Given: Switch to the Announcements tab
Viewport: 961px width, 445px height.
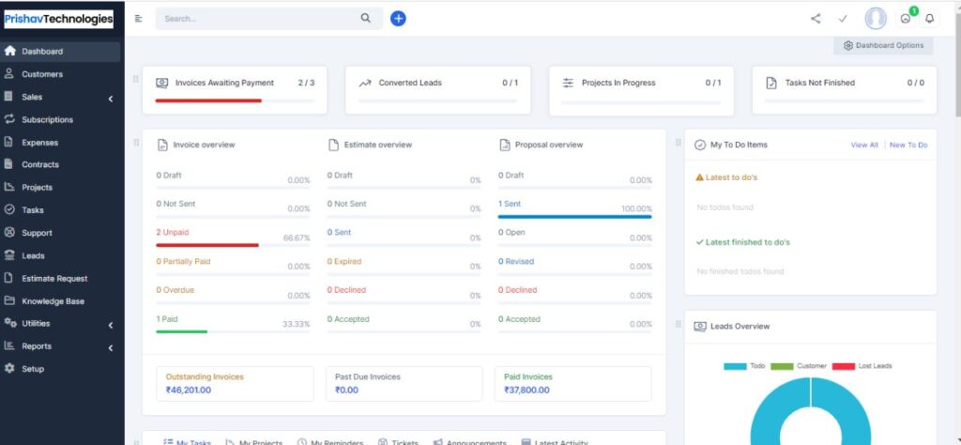Looking at the screenshot, I should pyautogui.click(x=470, y=441).
